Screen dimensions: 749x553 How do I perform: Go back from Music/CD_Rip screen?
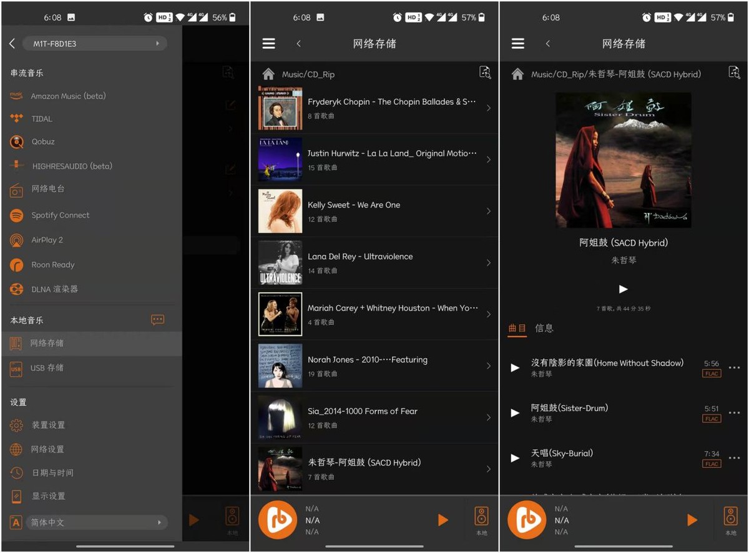(298, 44)
